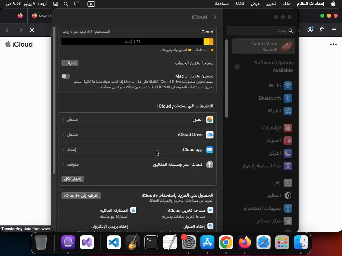Open the ملف file menu

coord(286,4)
